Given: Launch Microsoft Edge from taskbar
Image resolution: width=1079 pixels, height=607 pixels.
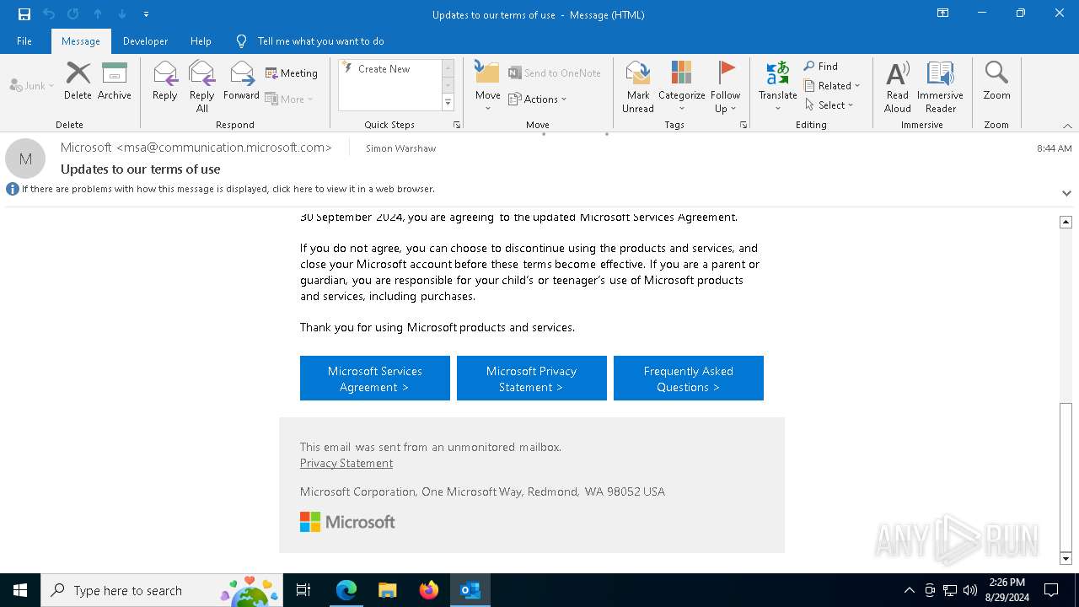Looking at the screenshot, I should tap(346, 590).
